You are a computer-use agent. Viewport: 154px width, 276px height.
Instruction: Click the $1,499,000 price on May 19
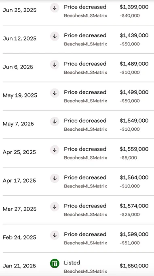tap(134, 92)
